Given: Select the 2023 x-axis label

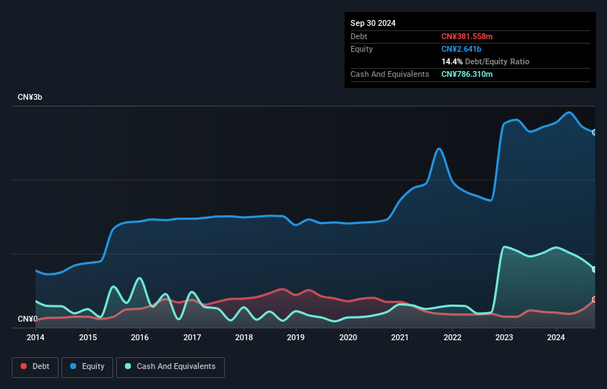Looking at the screenshot, I should pyautogui.click(x=504, y=337).
